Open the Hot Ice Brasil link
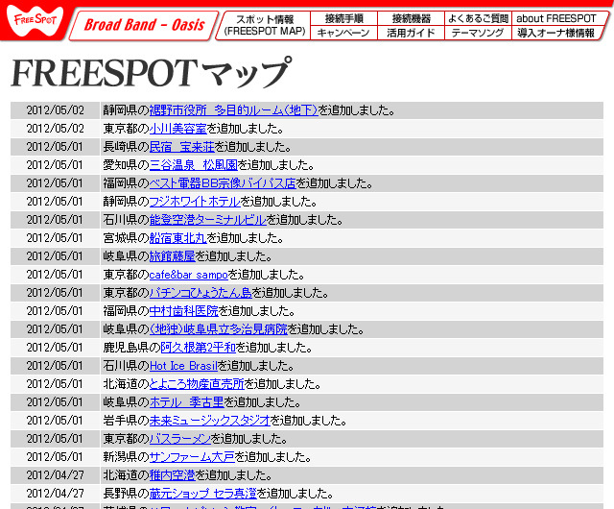614x509 pixels. point(183,366)
